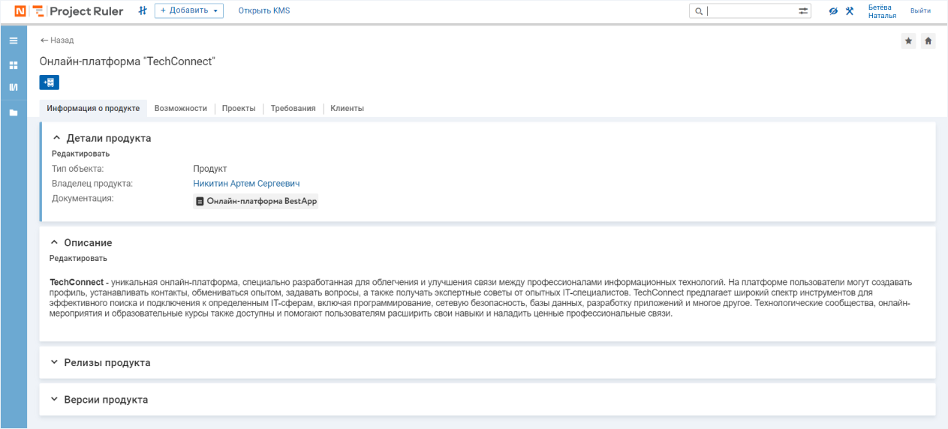Switch to the Требования tab
Viewport: 948px width, 429px height.
tap(293, 108)
